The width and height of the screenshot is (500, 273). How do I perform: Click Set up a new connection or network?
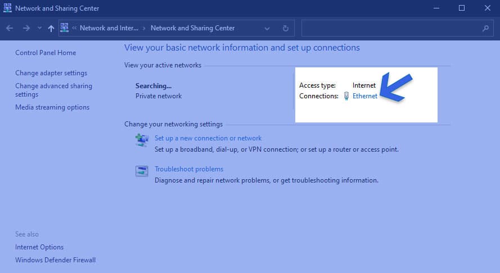pyautogui.click(x=208, y=138)
